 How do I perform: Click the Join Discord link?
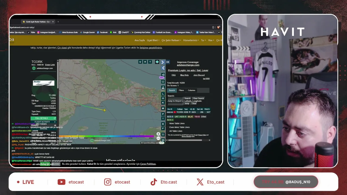click(199, 75)
